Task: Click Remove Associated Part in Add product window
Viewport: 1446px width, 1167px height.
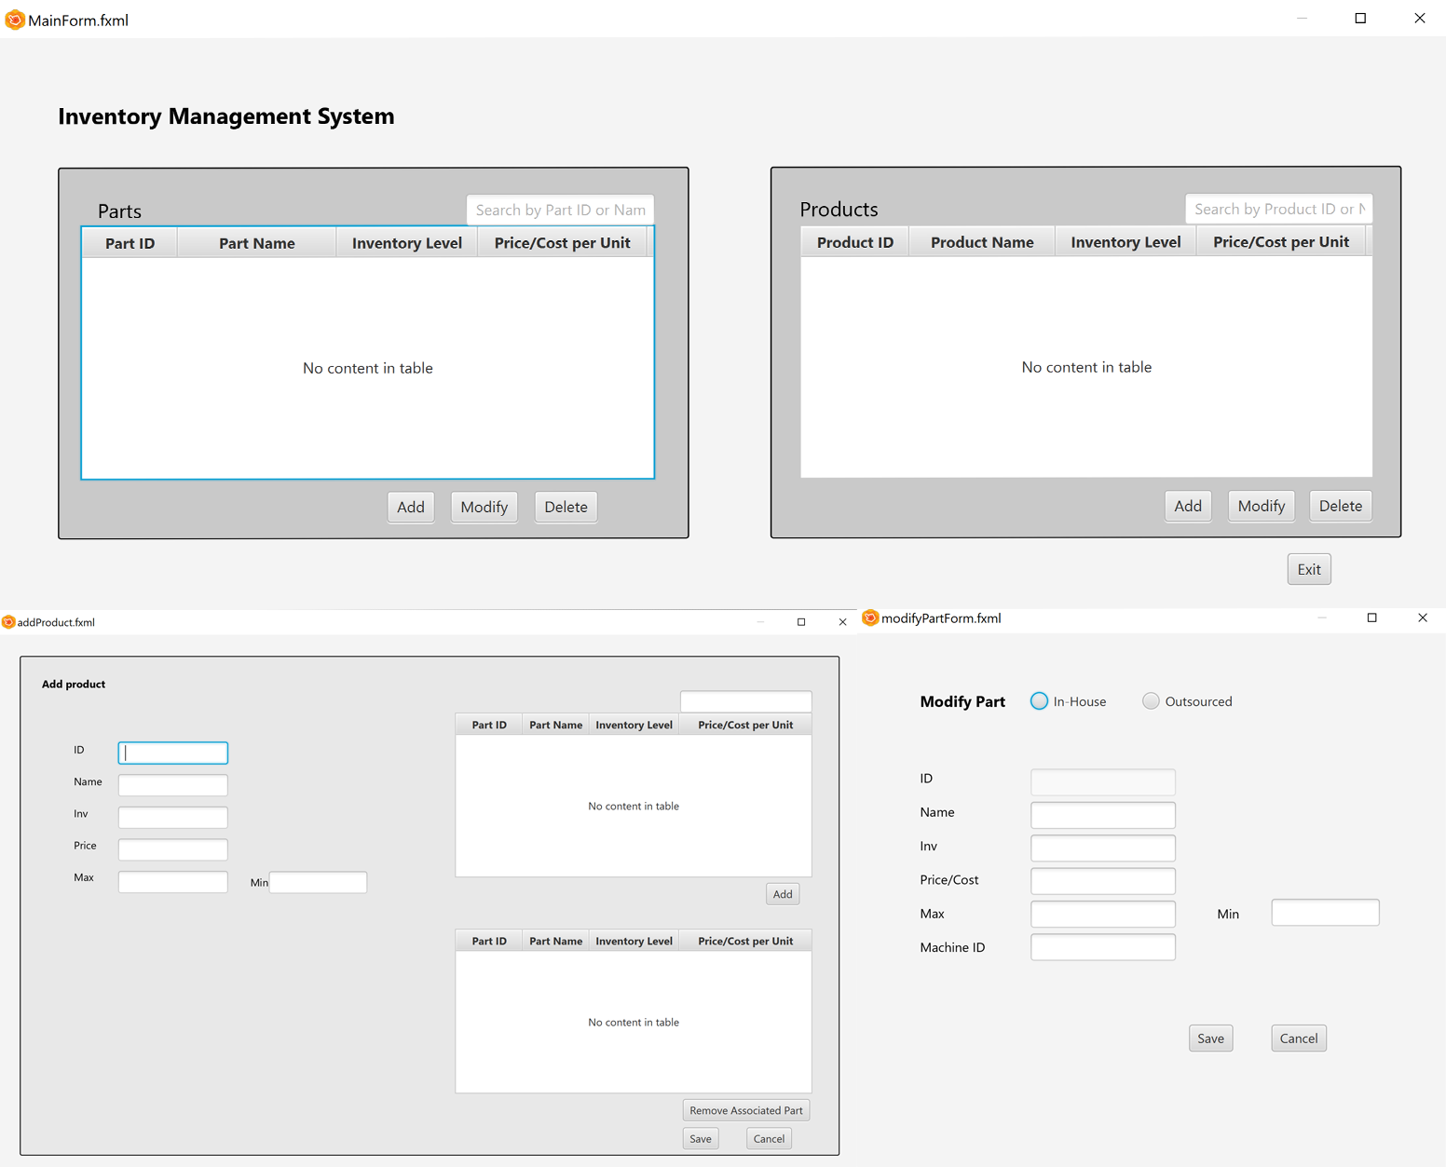Action: pyautogui.click(x=745, y=1109)
